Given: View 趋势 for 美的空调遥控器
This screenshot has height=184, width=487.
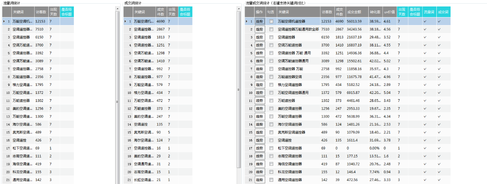Looking at the screenshot, I should (259, 108).
